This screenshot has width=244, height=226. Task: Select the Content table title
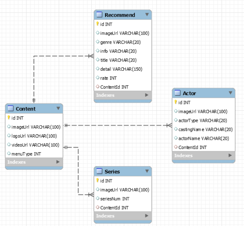coord(26,109)
